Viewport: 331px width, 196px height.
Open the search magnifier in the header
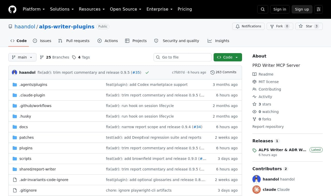(x=263, y=9)
